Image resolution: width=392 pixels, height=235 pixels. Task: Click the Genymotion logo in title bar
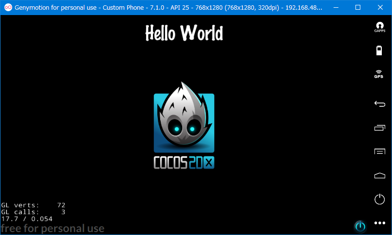(x=8, y=7)
